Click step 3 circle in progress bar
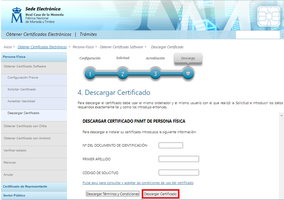The image size is (284, 200). tap(155, 73)
